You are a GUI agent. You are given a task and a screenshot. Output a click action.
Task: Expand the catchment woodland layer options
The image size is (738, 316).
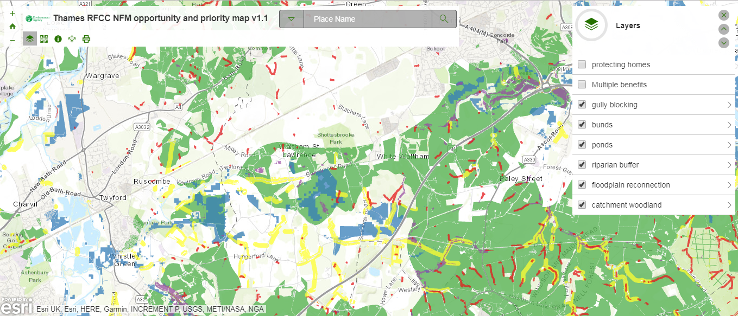729,205
